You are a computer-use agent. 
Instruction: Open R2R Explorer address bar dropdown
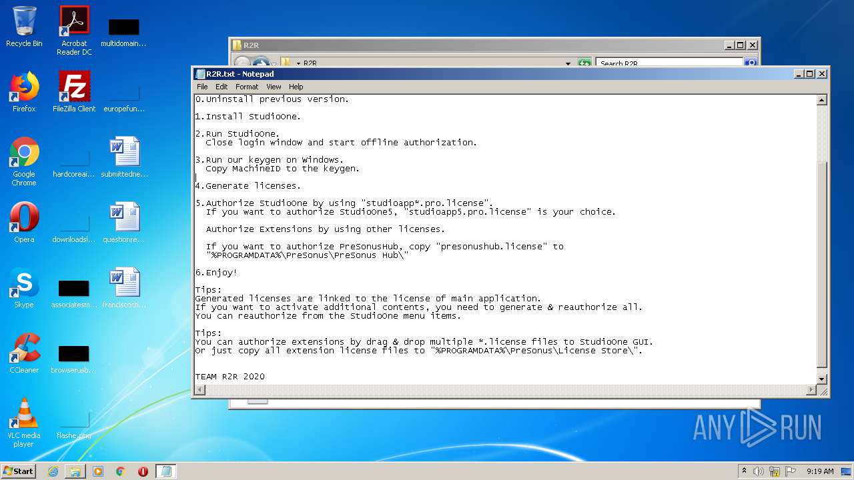tap(568, 63)
